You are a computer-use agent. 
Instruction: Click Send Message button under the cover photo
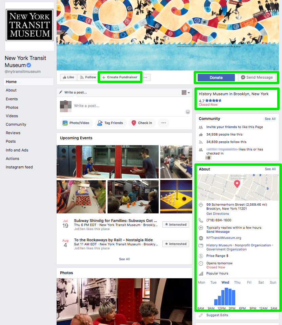click(257, 78)
